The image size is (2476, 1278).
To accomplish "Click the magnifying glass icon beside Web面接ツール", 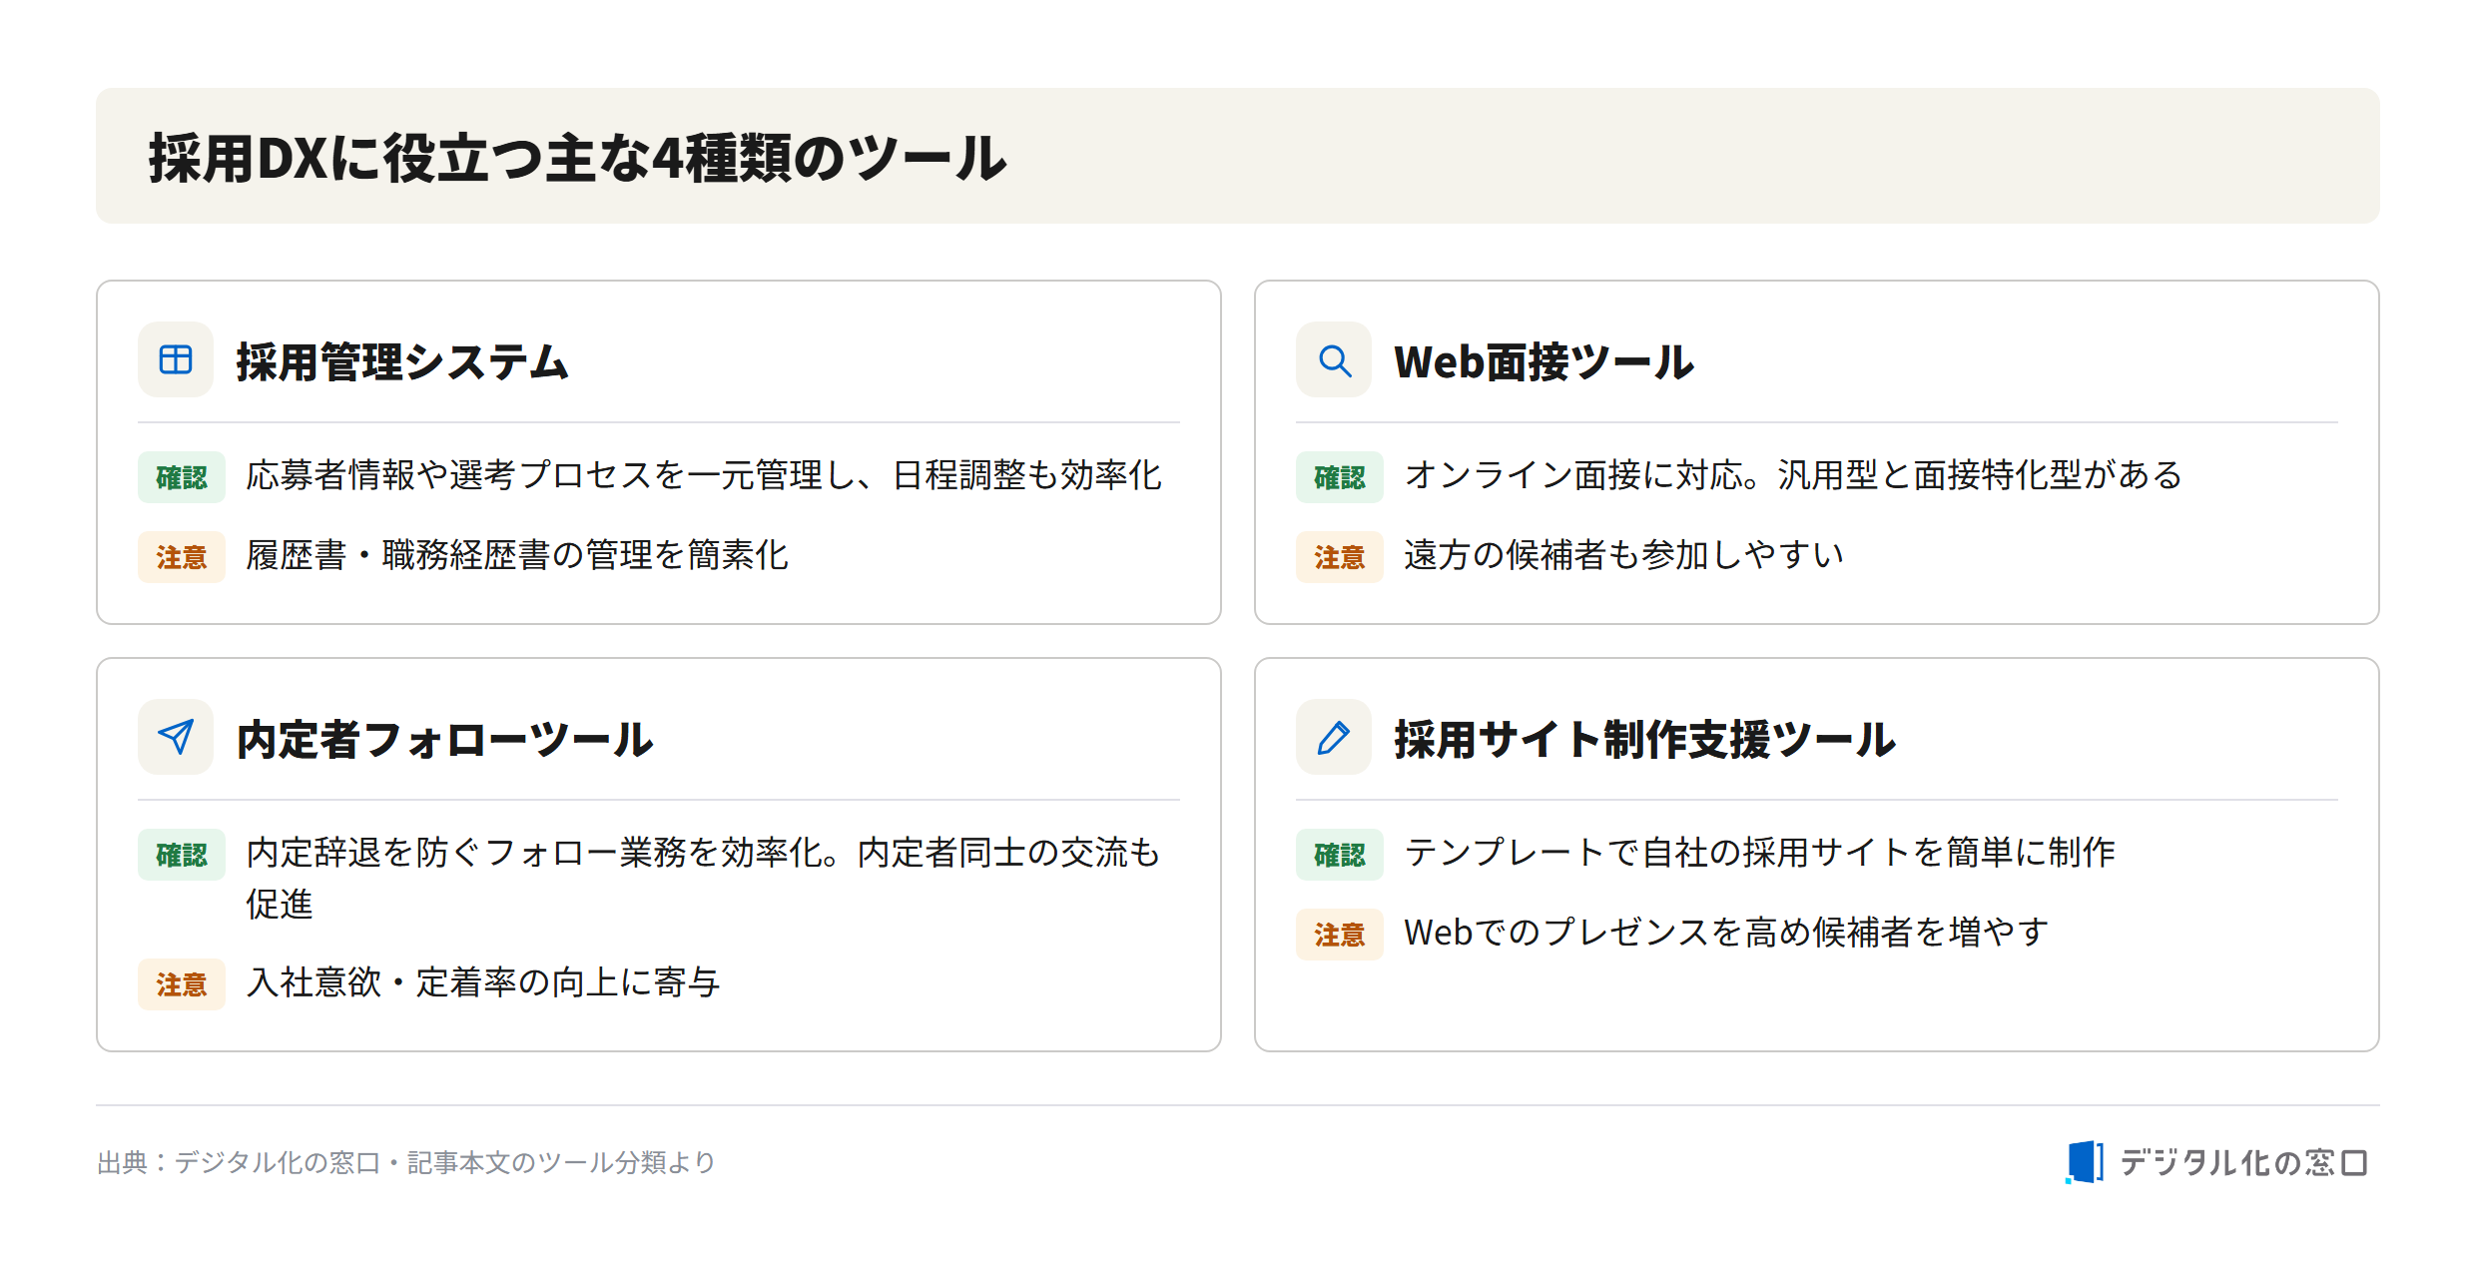I will pyautogui.click(x=1334, y=359).
